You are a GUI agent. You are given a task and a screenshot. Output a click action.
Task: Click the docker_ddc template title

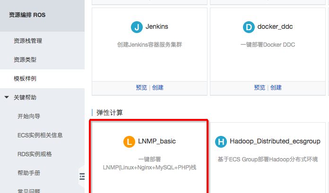(x=275, y=26)
